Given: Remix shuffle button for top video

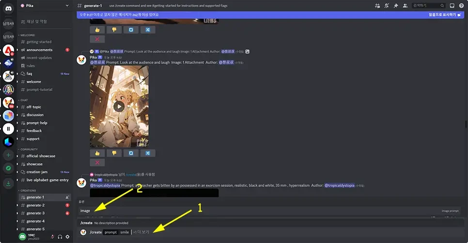Looking at the screenshot, I should 148,30.
